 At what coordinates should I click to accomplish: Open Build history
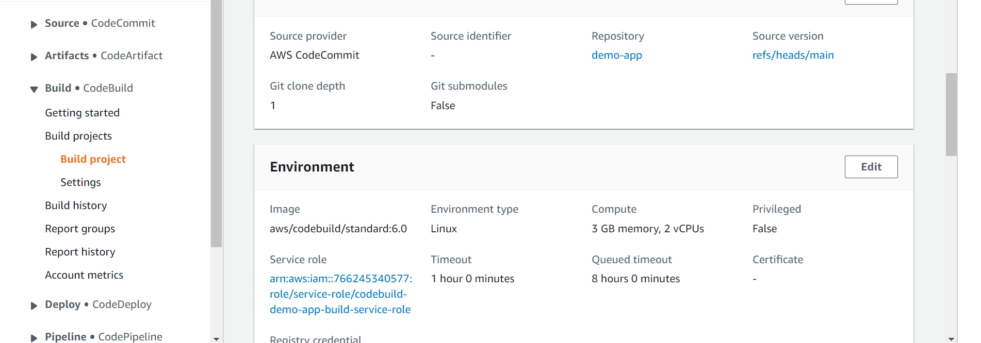(76, 205)
